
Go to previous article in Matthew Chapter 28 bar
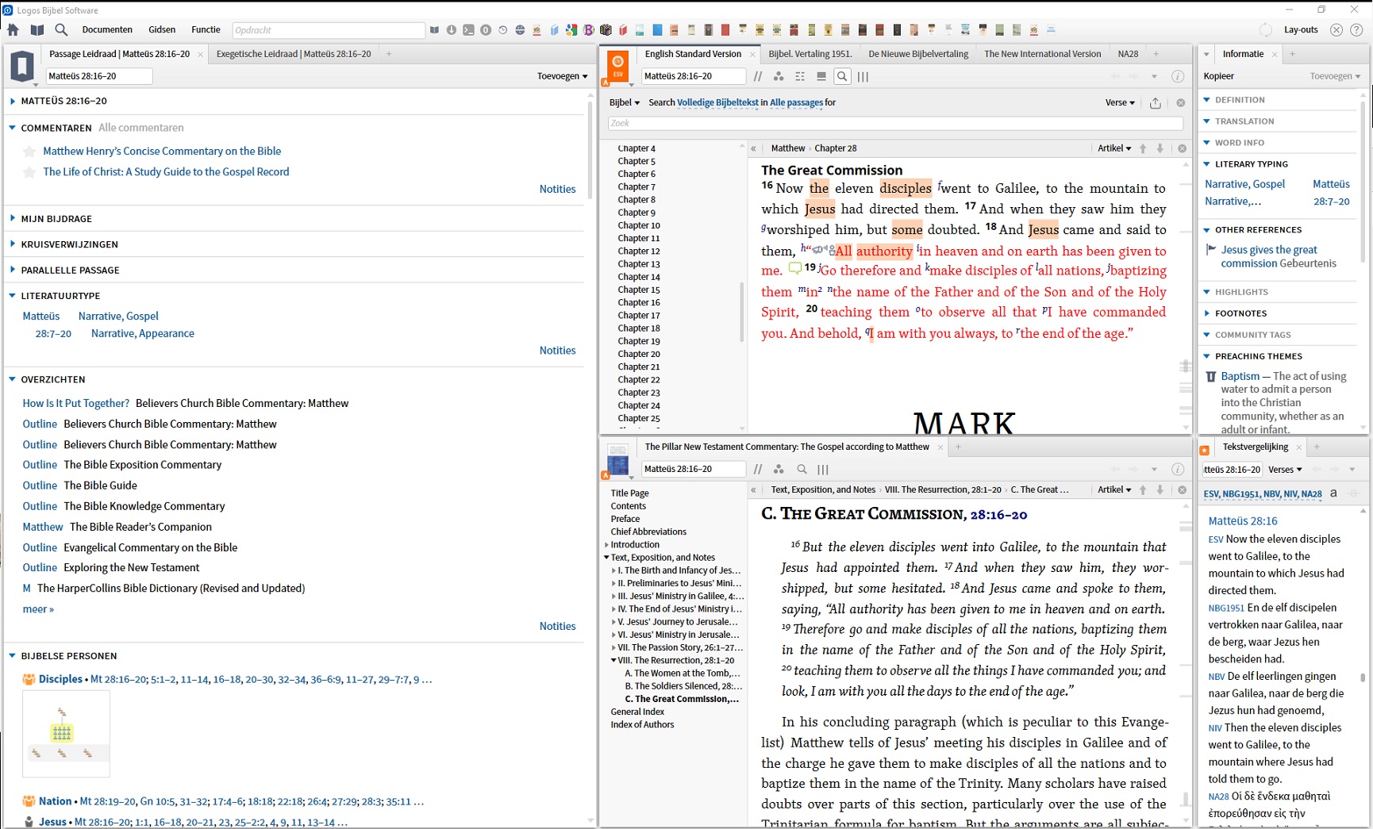point(1143,148)
